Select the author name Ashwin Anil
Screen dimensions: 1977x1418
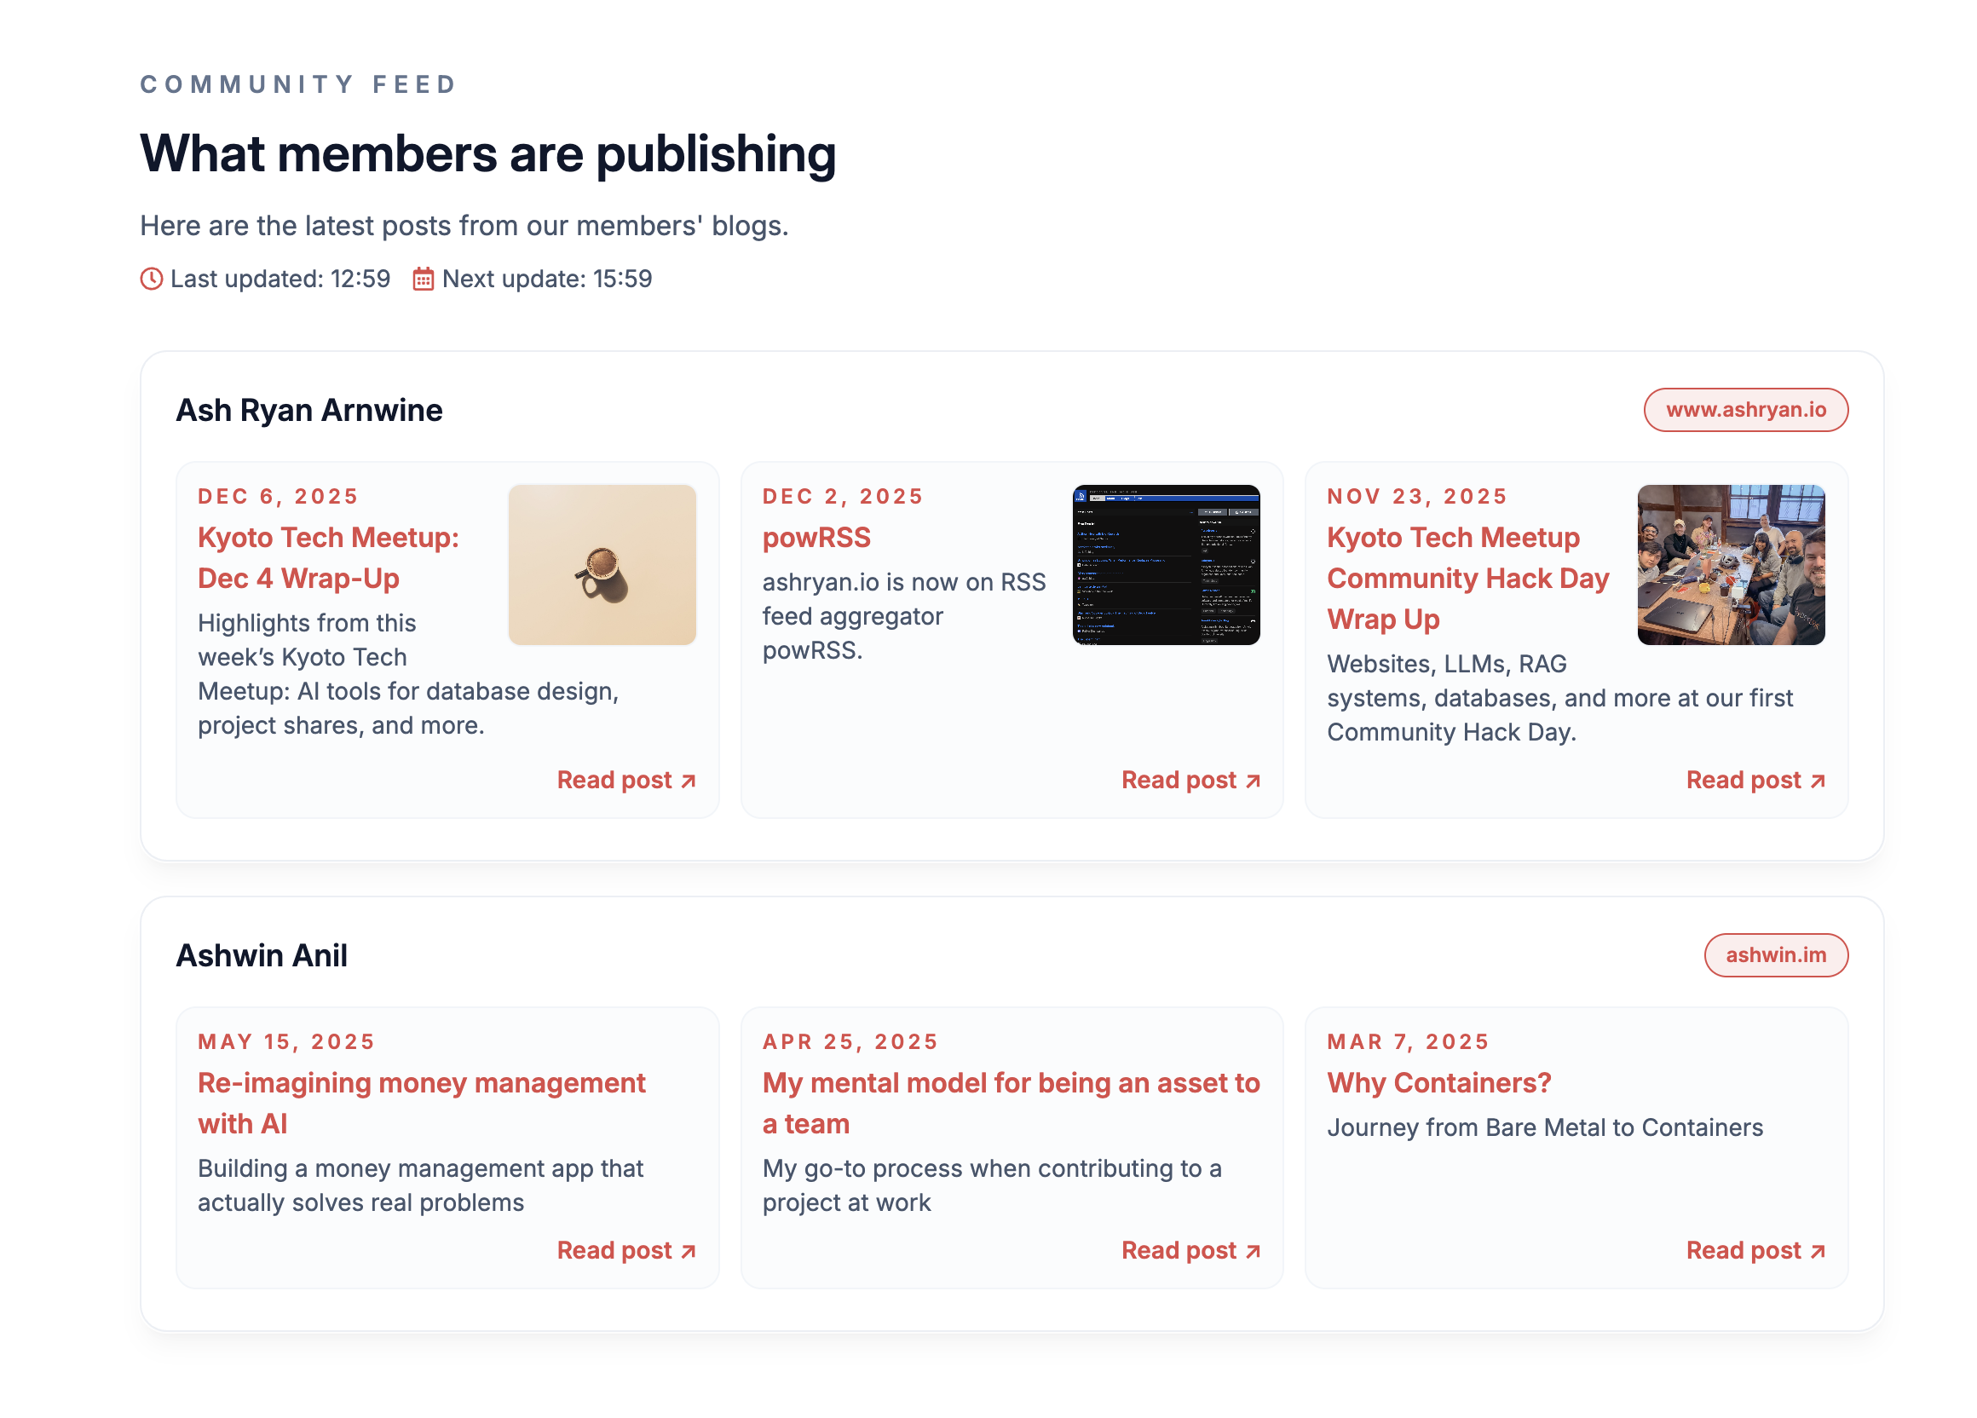[262, 954]
